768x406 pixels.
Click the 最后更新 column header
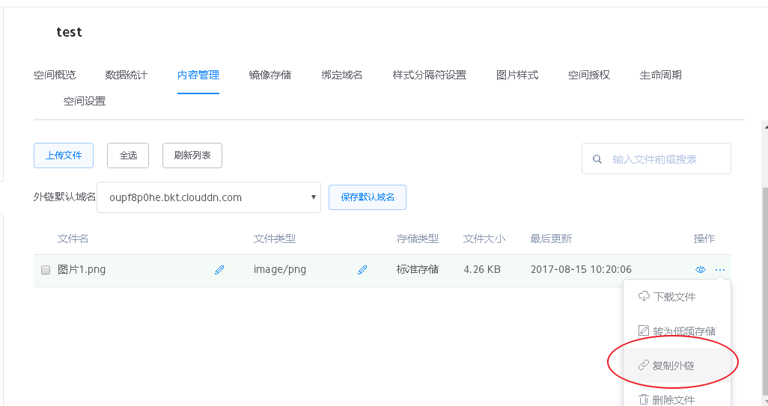point(551,239)
